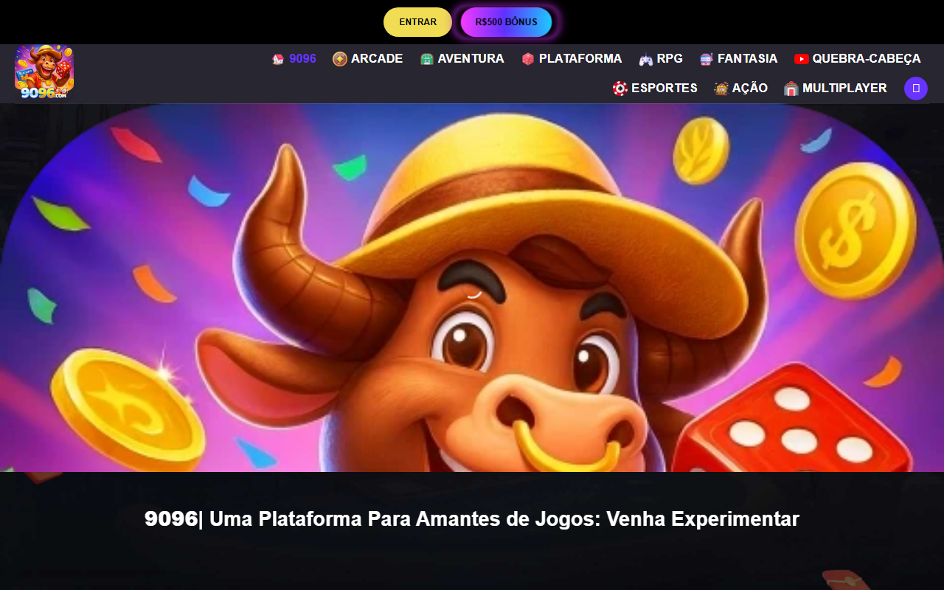Click the casino icon beside AÇÃO
Image resolution: width=944 pixels, height=590 pixels.
tap(721, 88)
